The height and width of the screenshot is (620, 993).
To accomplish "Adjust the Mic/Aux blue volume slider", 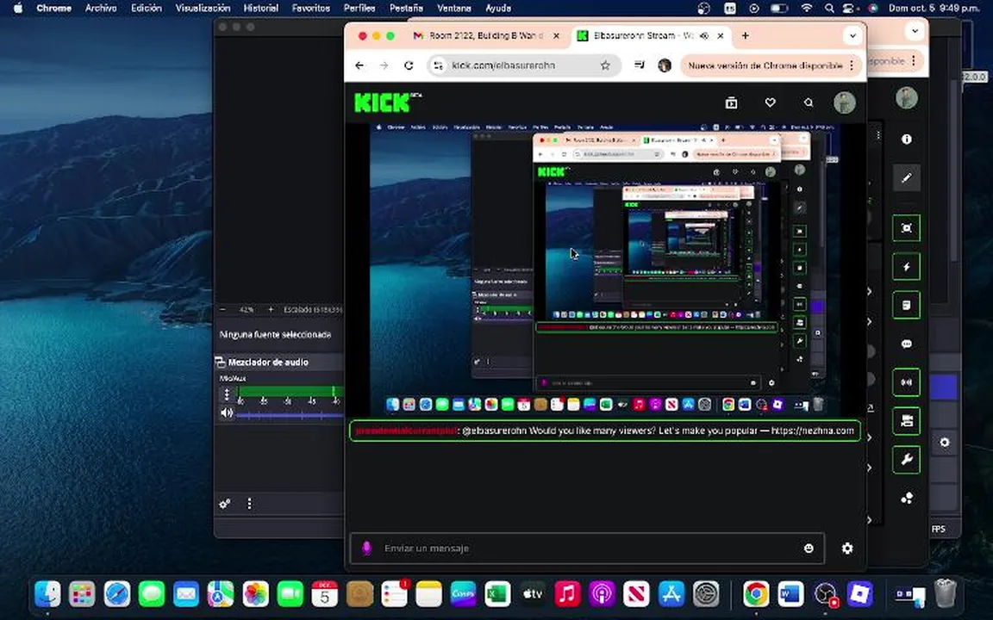I will (x=290, y=415).
